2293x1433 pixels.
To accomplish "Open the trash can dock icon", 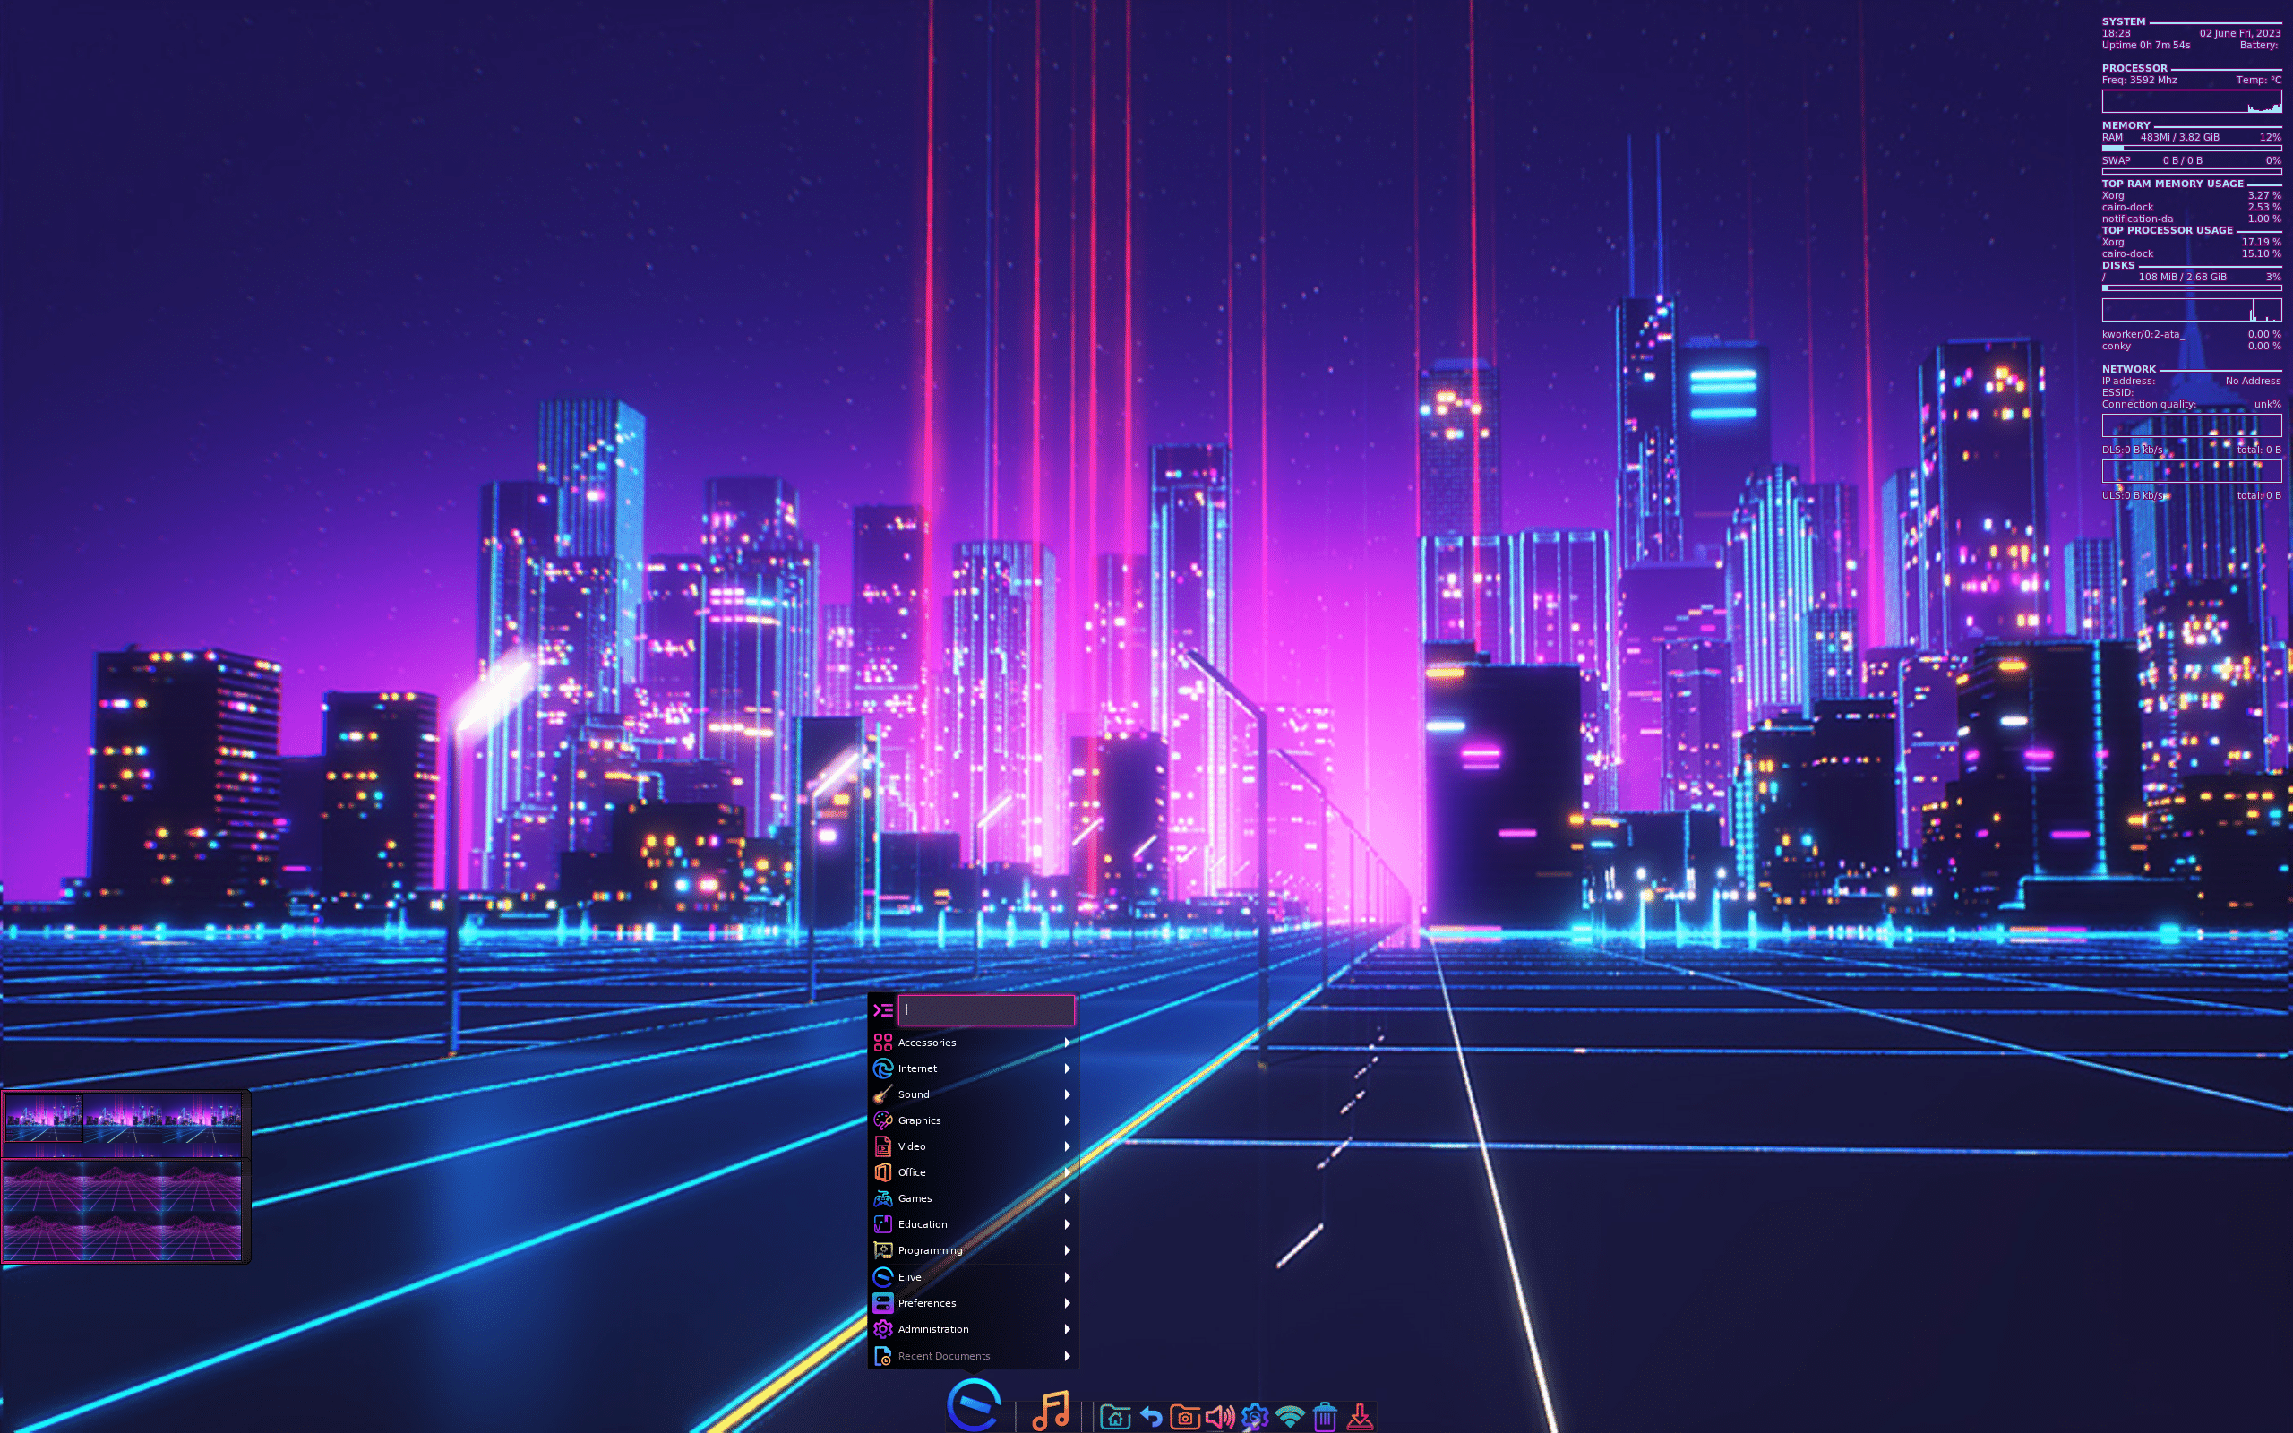I will pyautogui.click(x=1325, y=1417).
